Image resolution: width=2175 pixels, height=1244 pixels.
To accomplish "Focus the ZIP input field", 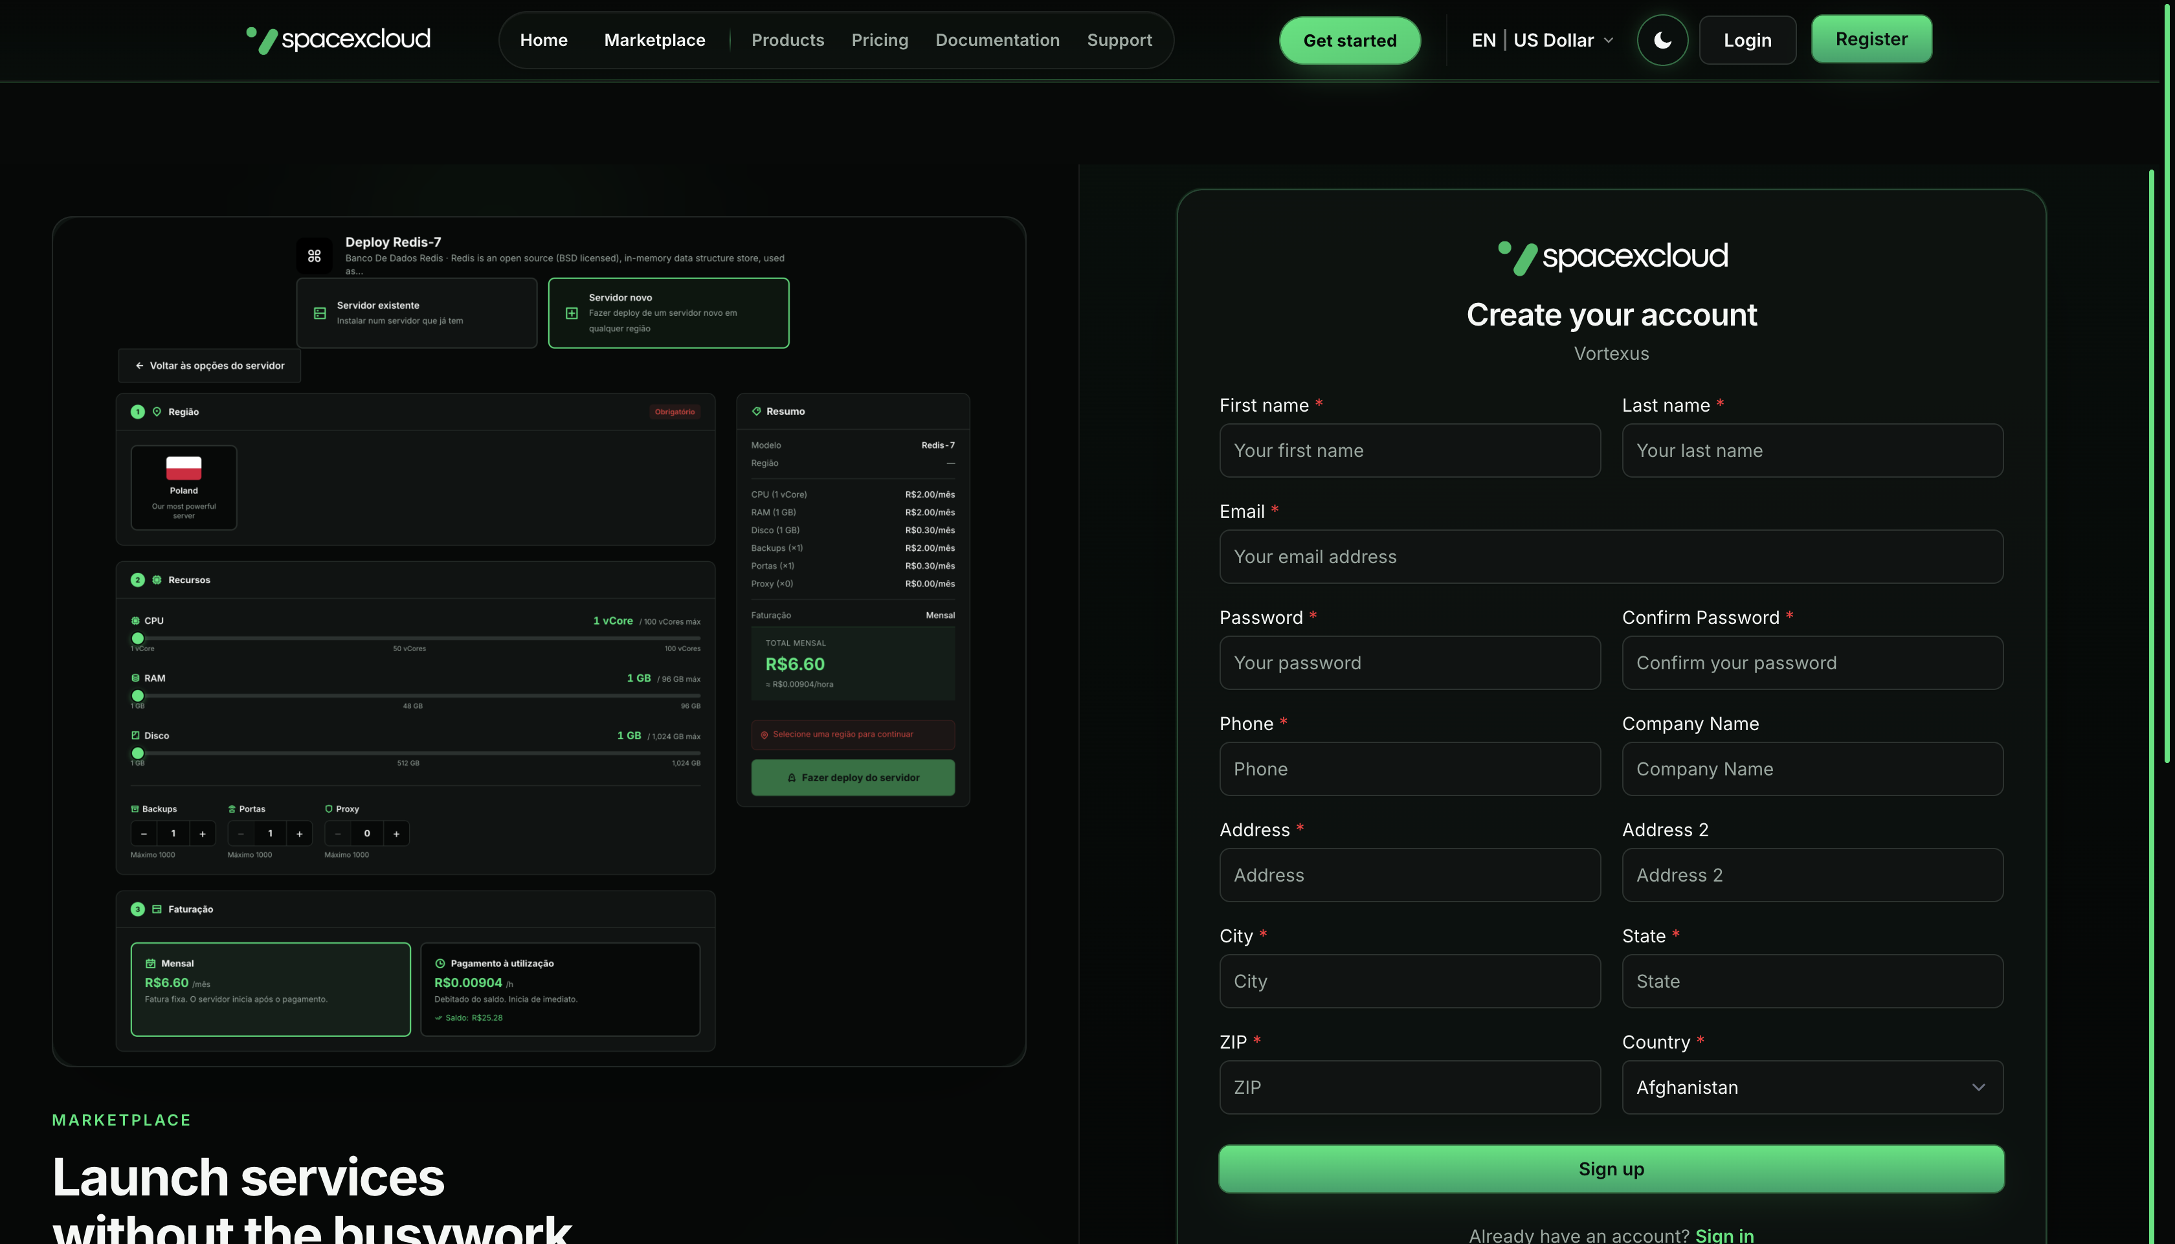I will coord(1411,1087).
